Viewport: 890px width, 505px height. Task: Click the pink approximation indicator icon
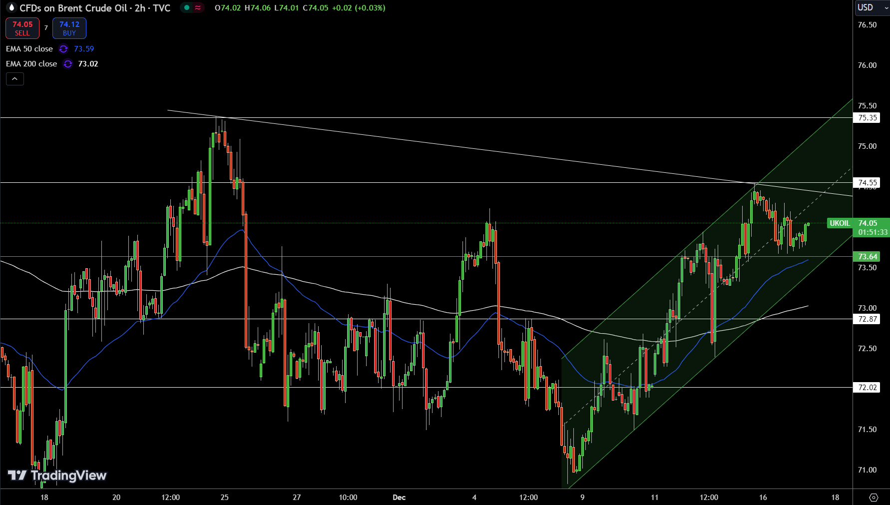pyautogui.click(x=198, y=7)
